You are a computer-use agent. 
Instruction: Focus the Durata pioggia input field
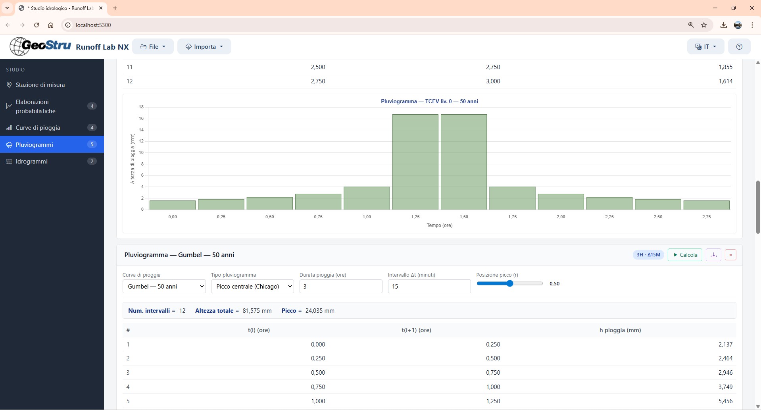coord(340,287)
